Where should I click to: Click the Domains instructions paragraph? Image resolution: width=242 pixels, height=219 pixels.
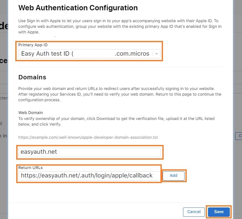point(120,94)
